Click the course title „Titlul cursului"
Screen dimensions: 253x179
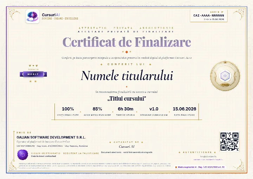tap(127, 98)
